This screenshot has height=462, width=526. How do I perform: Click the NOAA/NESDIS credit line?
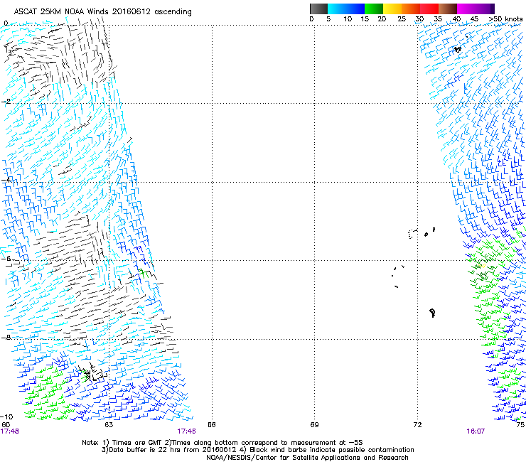click(307, 458)
